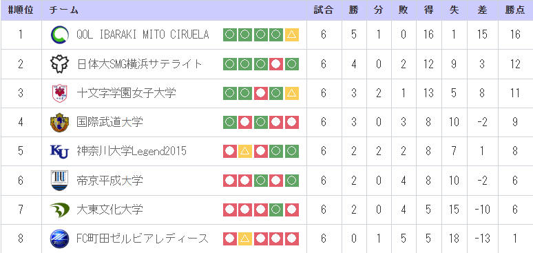
Task: Click the yellow draw triangle for QOL IBARAKI
Action: click(x=292, y=34)
